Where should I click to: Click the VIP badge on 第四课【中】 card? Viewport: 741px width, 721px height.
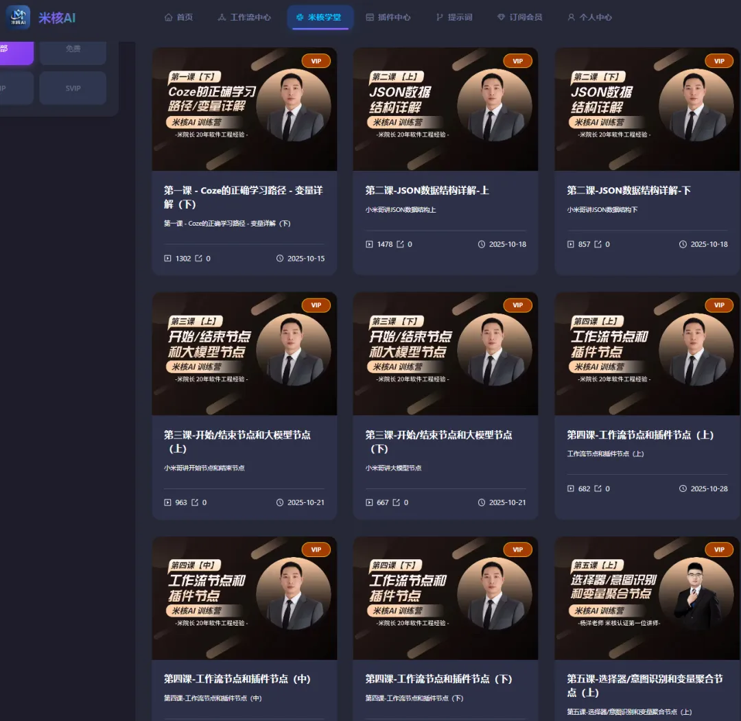(x=316, y=549)
